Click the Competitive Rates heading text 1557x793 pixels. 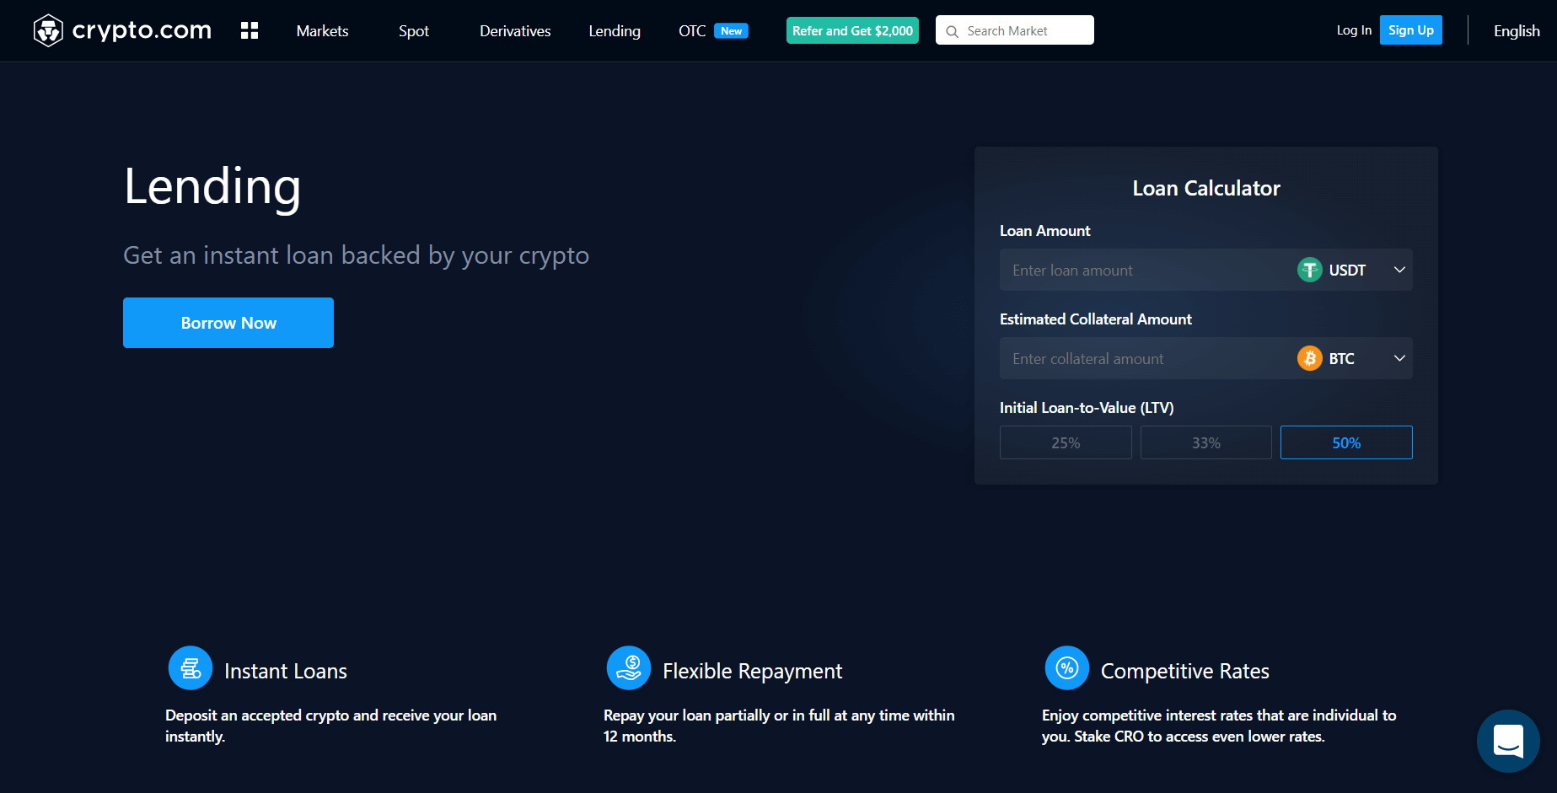[x=1185, y=671]
